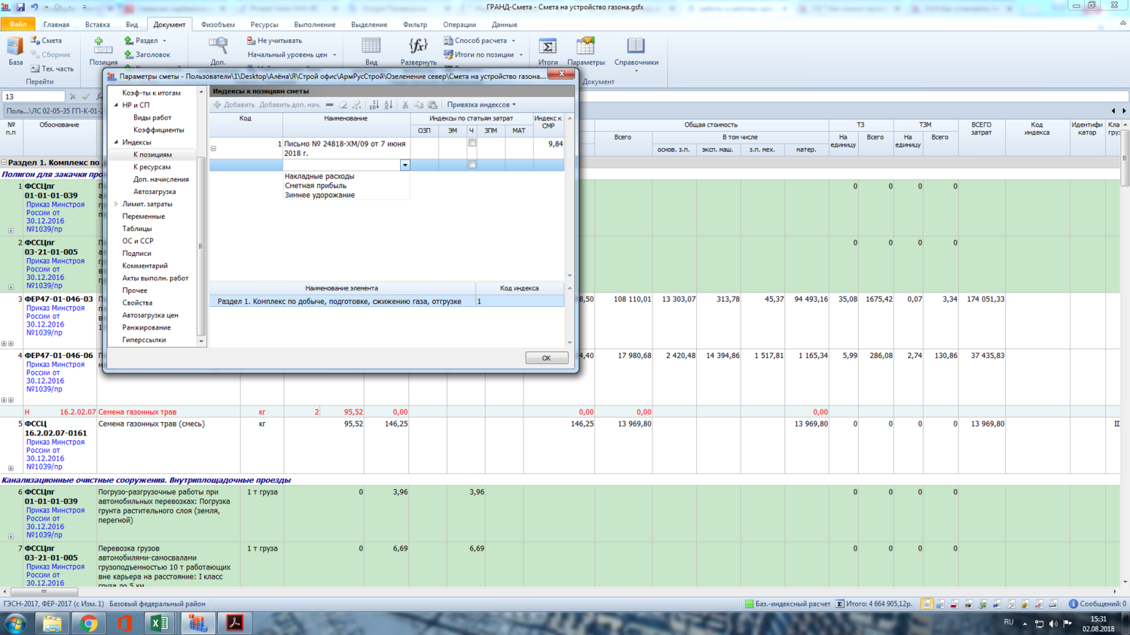Click the База icon in the ribbon
The image size is (1130, 635).
pos(15,47)
